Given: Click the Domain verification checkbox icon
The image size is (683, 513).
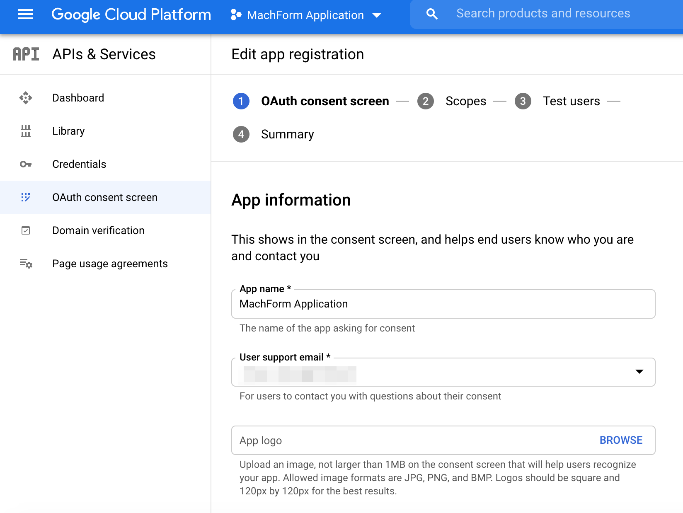Looking at the screenshot, I should coord(26,230).
